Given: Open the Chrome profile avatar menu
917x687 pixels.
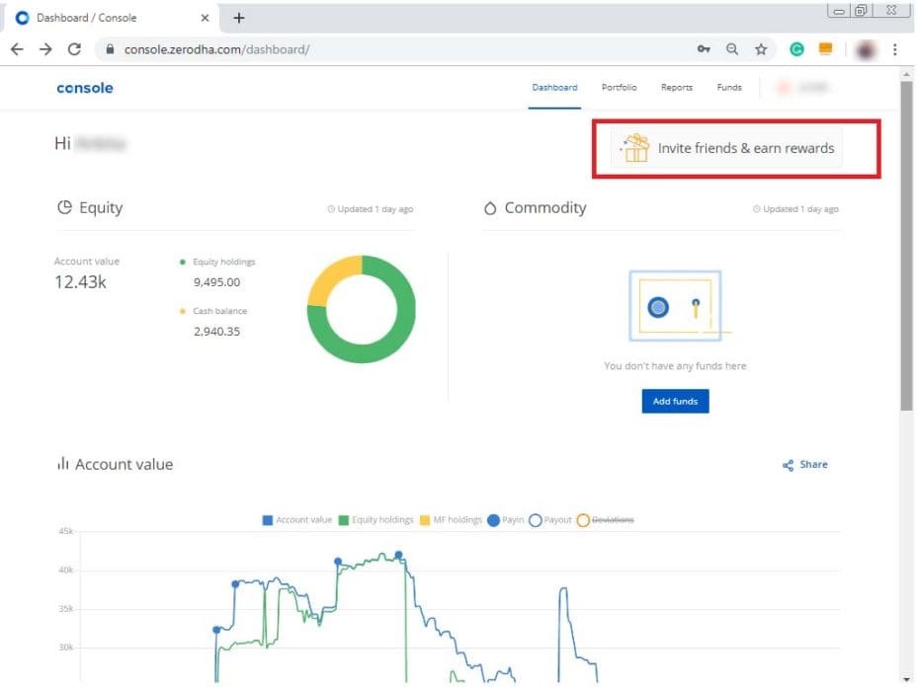Looking at the screenshot, I should coord(865,48).
